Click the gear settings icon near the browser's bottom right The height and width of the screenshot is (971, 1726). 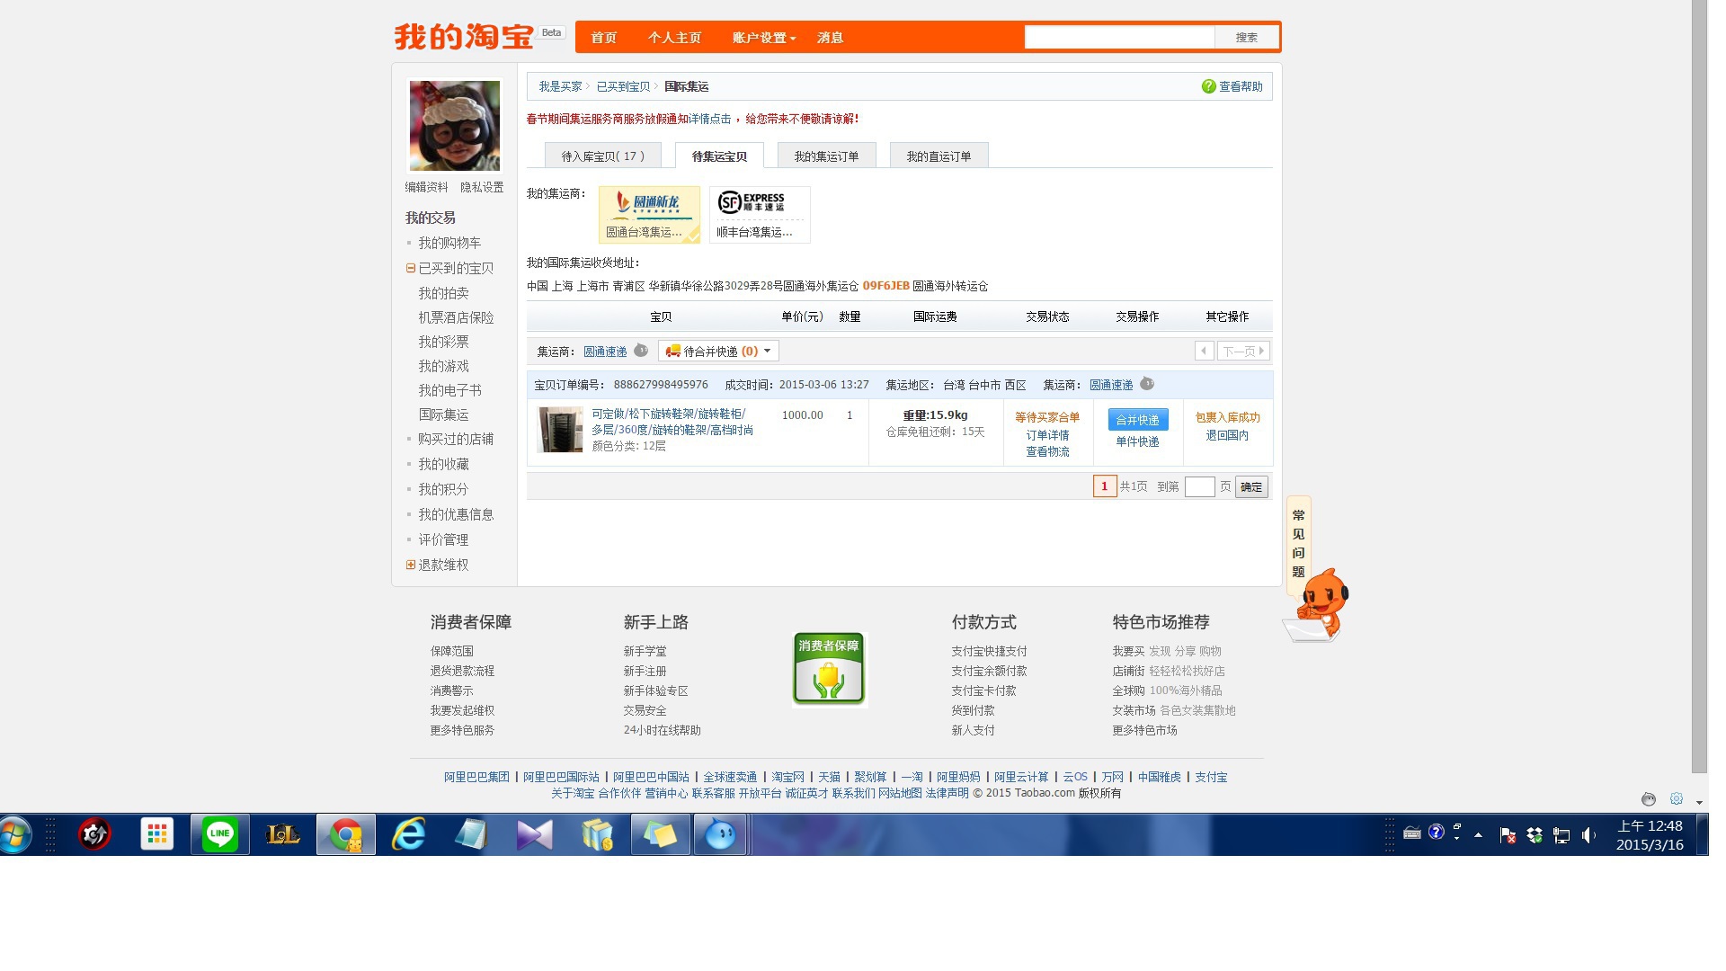(x=1677, y=799)
